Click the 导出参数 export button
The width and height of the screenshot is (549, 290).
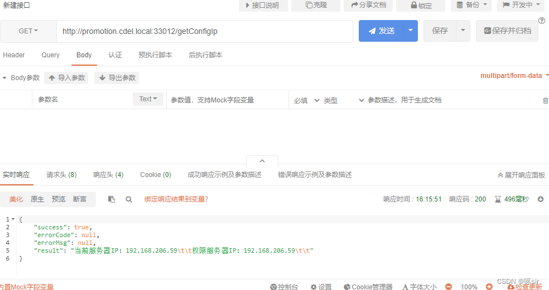[x=117, y=77]
